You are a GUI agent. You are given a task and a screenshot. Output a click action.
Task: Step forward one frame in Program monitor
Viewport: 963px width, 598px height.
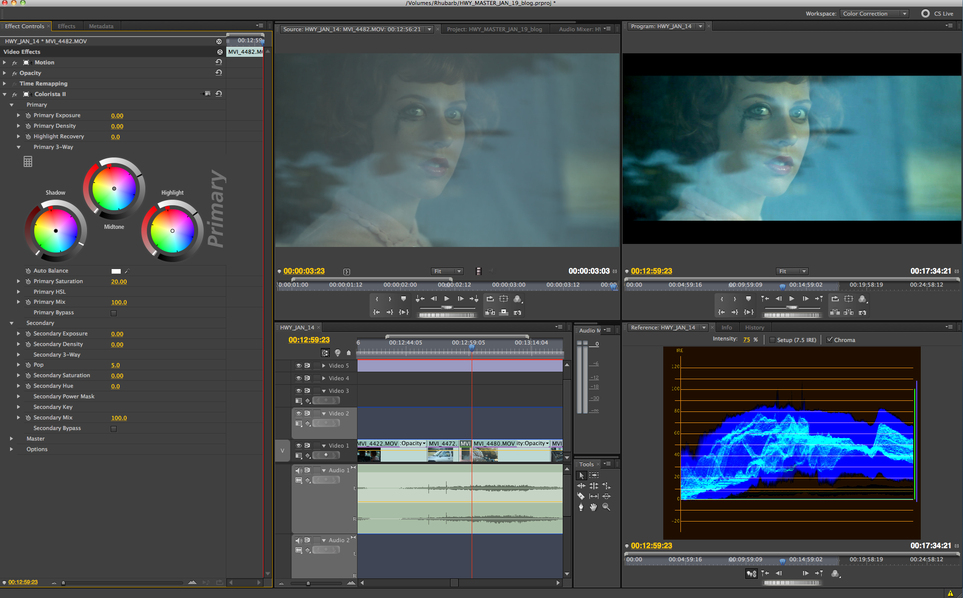click(806, 299)
